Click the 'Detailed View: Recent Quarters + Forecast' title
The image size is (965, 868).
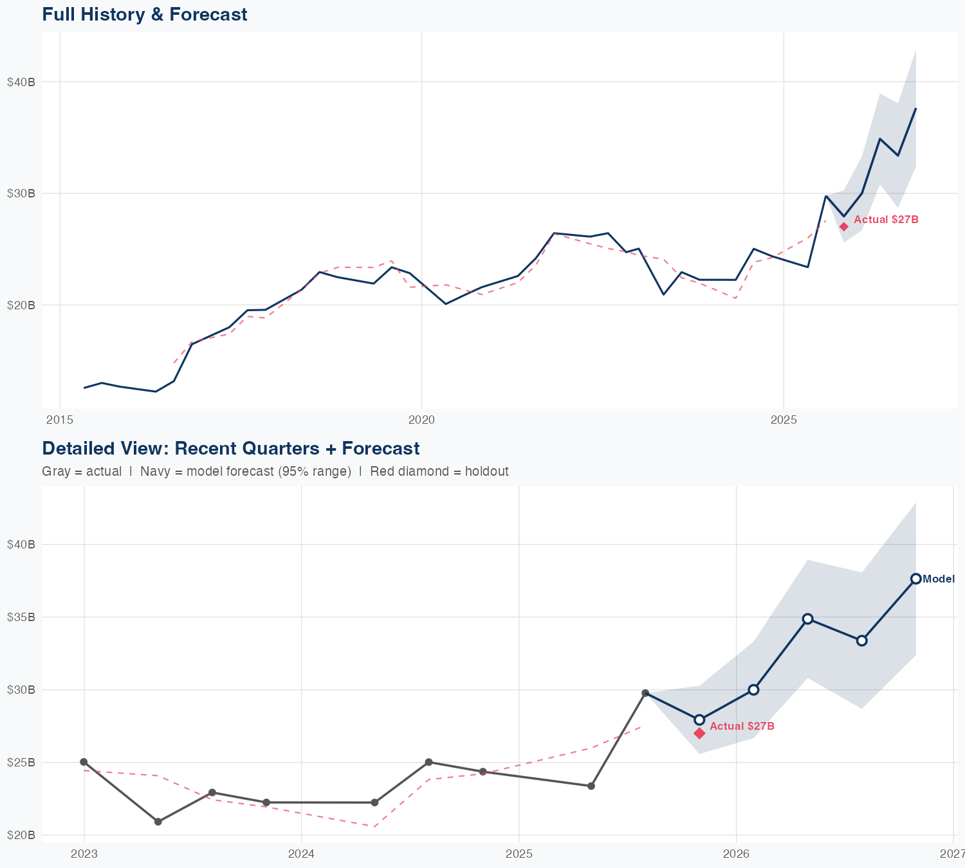tap(230, 449)
